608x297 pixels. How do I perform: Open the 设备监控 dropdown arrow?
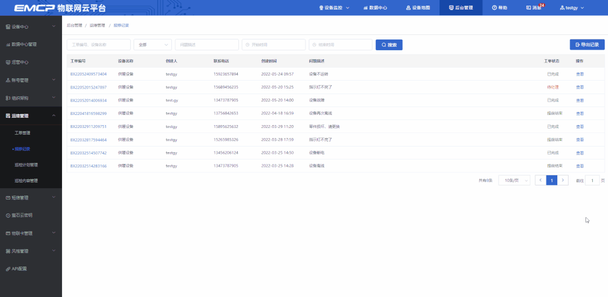[x=348, y=8]
